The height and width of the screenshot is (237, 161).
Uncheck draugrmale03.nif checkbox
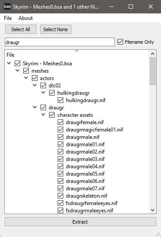(61, 159)
